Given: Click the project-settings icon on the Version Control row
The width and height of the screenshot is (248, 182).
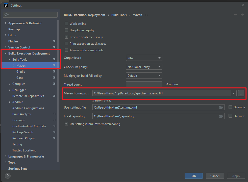Looking at the screenshot, I should point(54,47).
